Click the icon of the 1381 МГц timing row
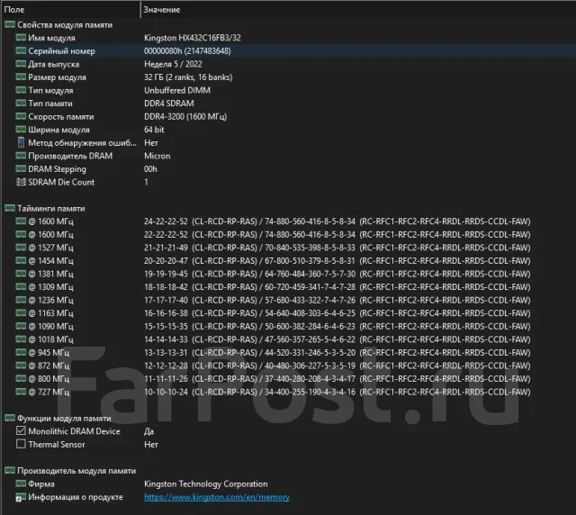Screen dimensions: 576x515 click(x=21, y=274)
